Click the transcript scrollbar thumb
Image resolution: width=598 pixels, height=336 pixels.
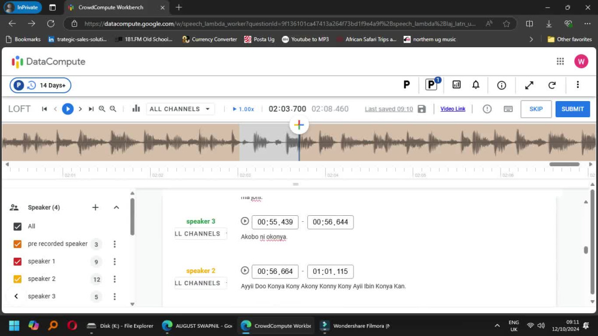[x=586, y=250]
